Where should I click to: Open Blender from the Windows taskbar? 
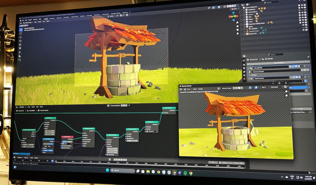pos(174,173)
